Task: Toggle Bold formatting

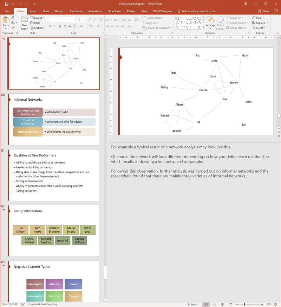Action: (50, 26)
